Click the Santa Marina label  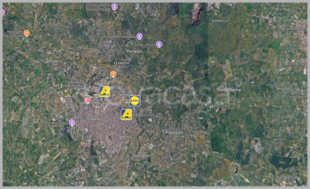tap(229, 90)
